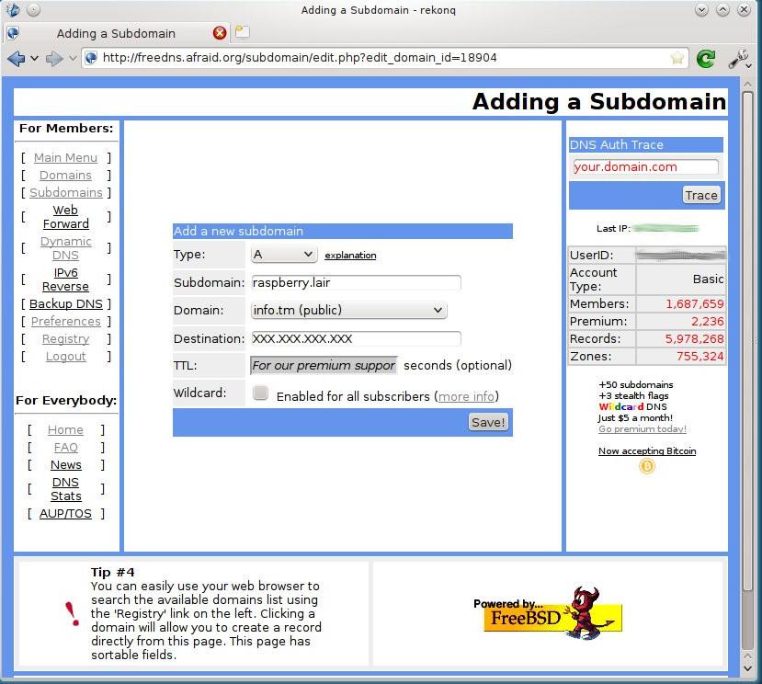Screen dimensions: 762x684
Task: Click the browser back arrow button
Action: coord(16,58)
